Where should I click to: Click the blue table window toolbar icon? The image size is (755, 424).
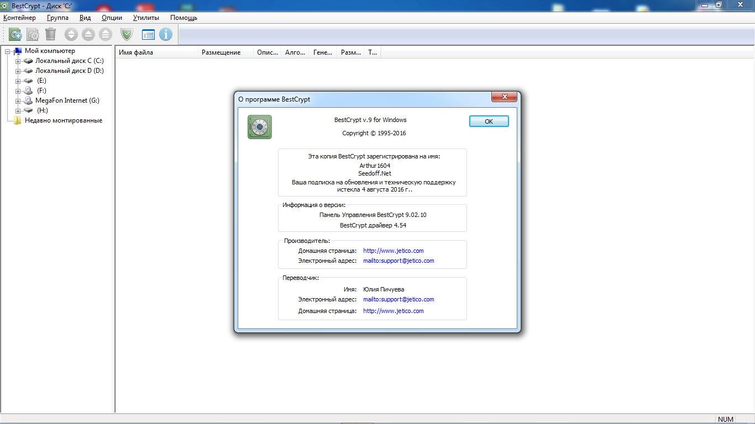click(148, 34)
